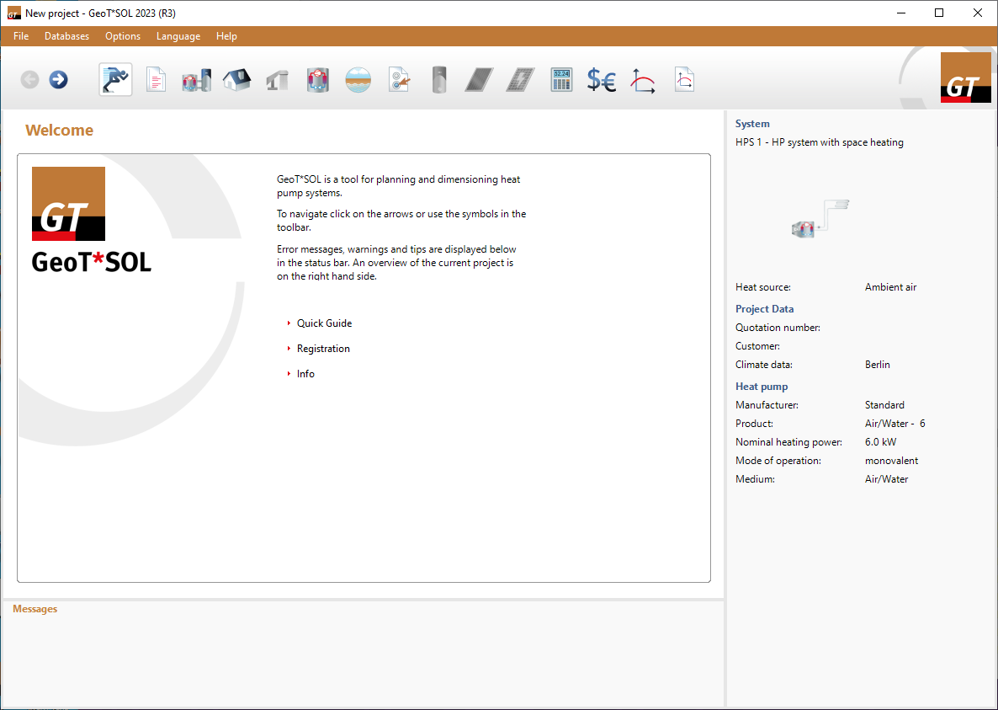Open the solar thermal collector panel icon
The image size is (998, 710).
(x=480, y=80)
